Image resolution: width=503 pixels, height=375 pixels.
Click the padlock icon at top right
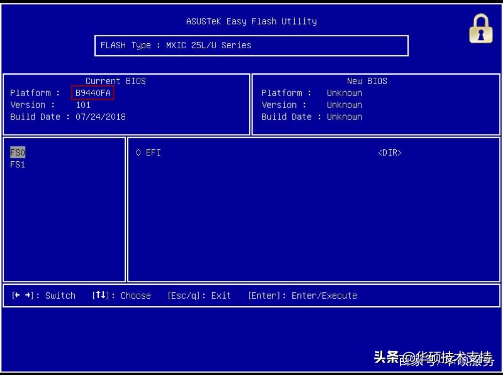(481, 28)
